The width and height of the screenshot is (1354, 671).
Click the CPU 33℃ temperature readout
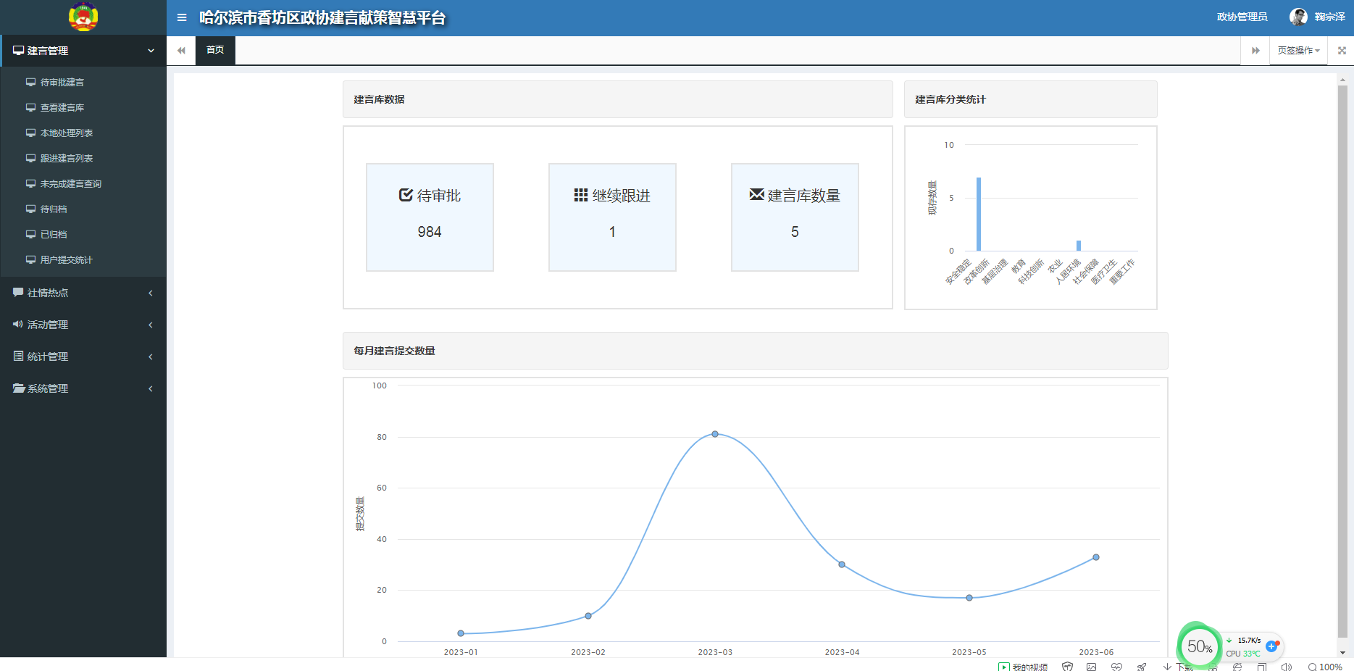[1243, 654]
